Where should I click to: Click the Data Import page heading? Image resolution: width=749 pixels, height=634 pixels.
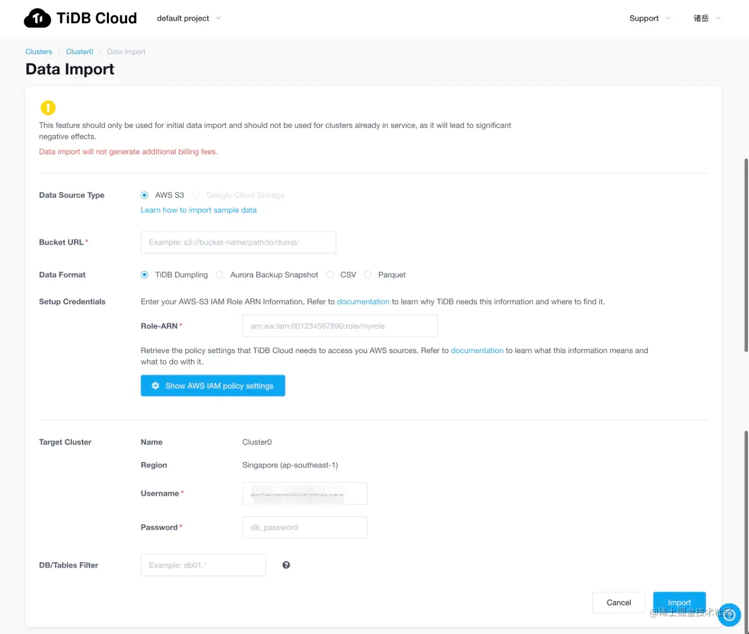click(70, 69)
